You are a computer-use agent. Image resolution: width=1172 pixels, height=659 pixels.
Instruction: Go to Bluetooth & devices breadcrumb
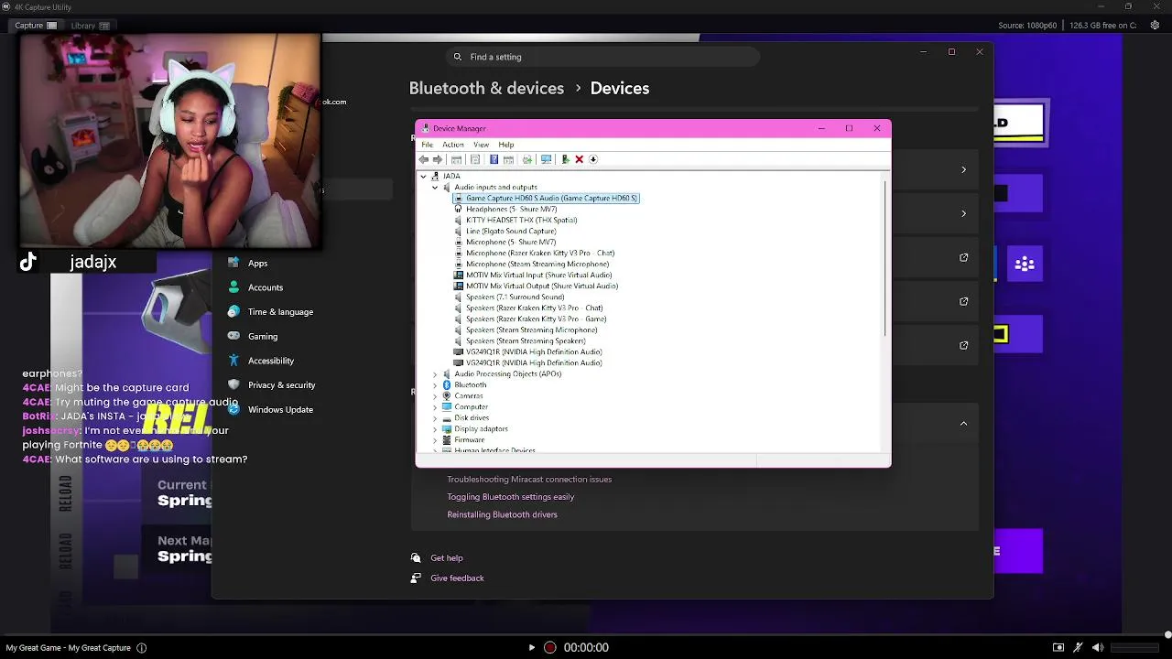(x=486, y=88)
